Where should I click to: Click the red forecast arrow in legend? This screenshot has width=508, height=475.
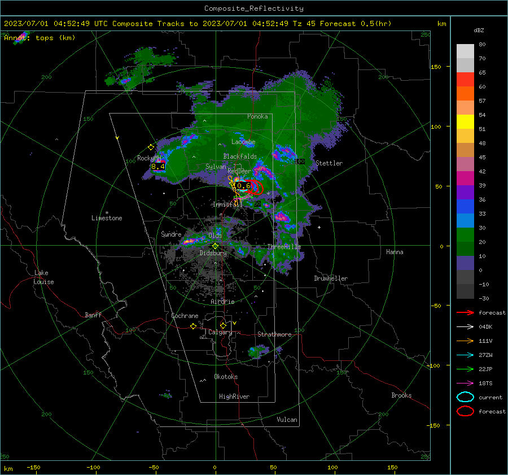click(465, 312)
